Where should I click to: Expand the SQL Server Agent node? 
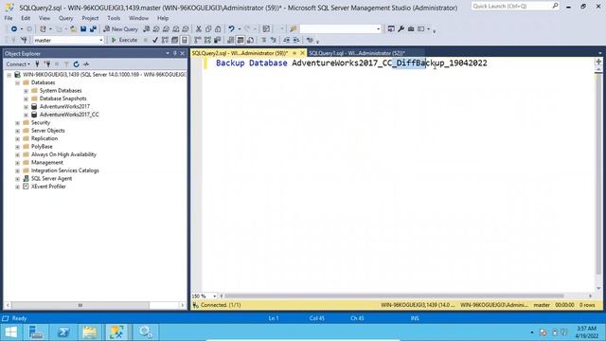tap(17, 179)
